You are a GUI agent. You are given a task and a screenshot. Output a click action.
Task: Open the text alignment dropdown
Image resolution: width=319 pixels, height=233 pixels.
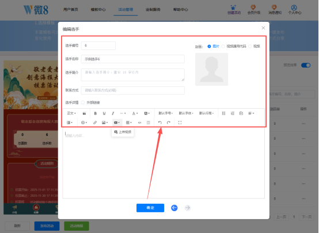[x=251, y=113]
